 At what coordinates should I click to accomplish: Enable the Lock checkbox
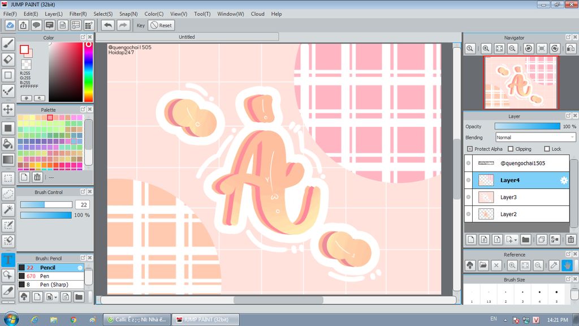[x=547, y=149]
